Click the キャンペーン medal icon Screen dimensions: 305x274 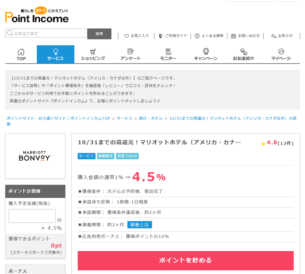(x=206, y=51)
